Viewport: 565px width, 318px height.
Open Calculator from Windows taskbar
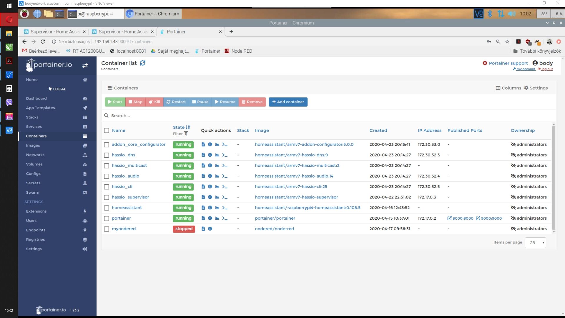(x=9, y=88)
